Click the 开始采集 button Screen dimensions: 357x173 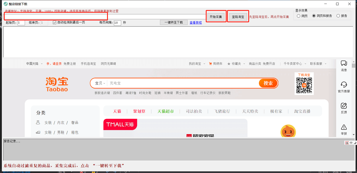216,17
